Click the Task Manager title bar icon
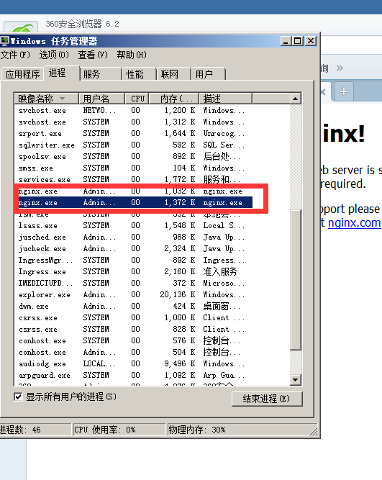This screenshot has height=480, width=382. [4, 41]
